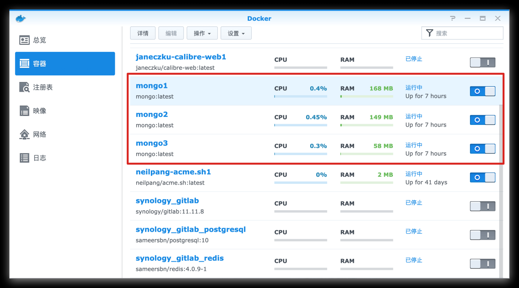Image resolution: width=519 pixels, height=288 pixels.
Task: Click the Docker whale logo icon
Action: coord(20,19)
